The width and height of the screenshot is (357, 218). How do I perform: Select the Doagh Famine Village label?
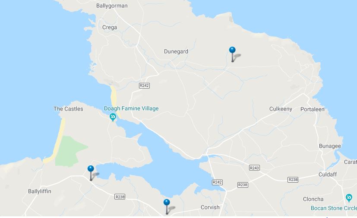pyautogui.click(x=131, y=108)
